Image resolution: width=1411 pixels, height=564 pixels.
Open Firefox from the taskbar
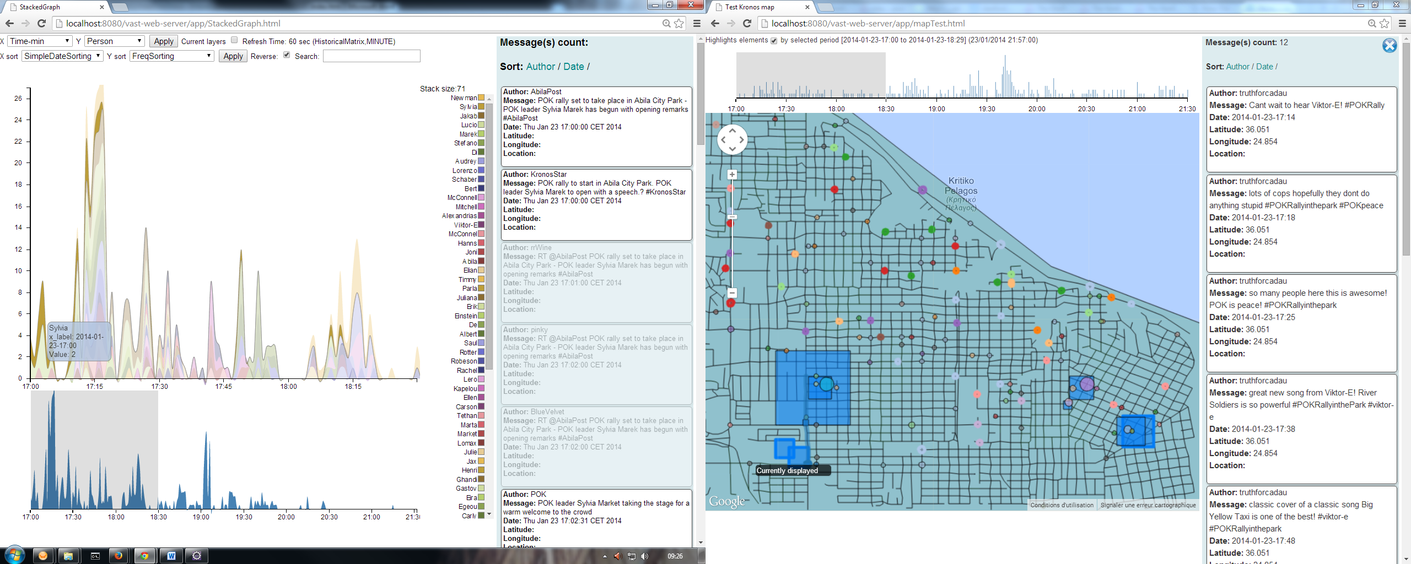point(118,556)
